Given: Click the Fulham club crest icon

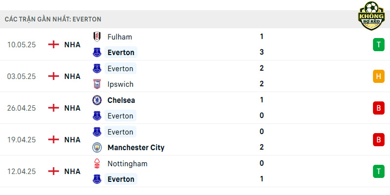Looking at the screenshot, I should click(97, 37).
